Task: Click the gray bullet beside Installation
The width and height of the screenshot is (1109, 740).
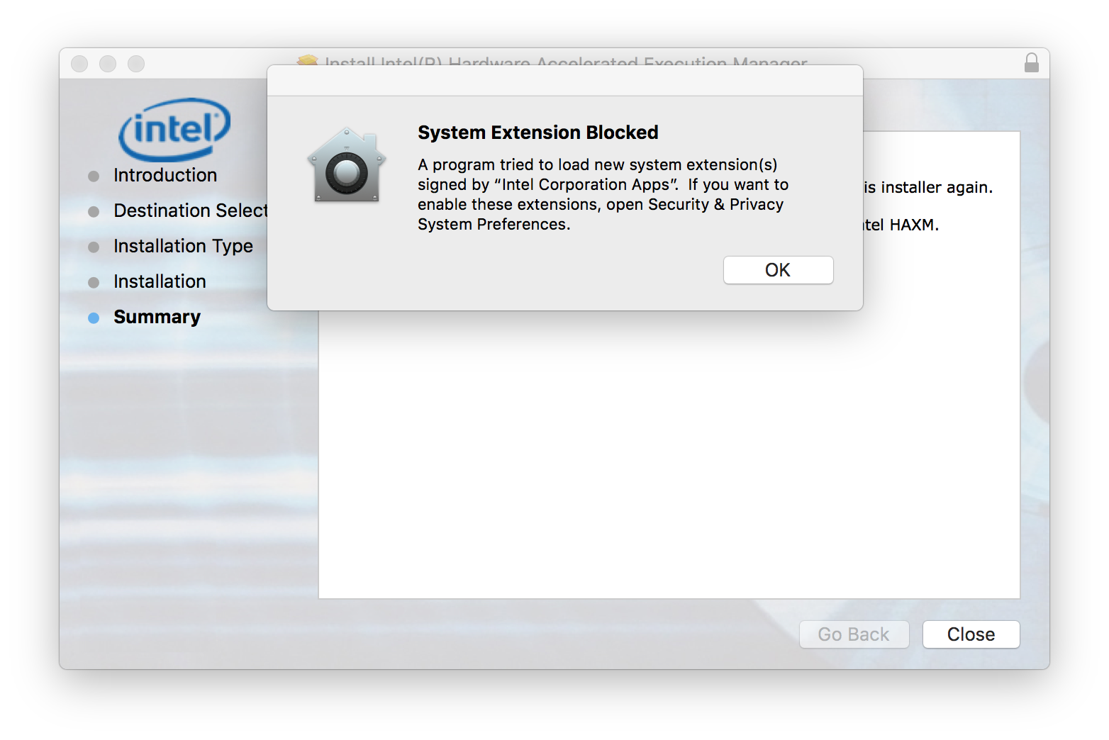Action: 94,283
